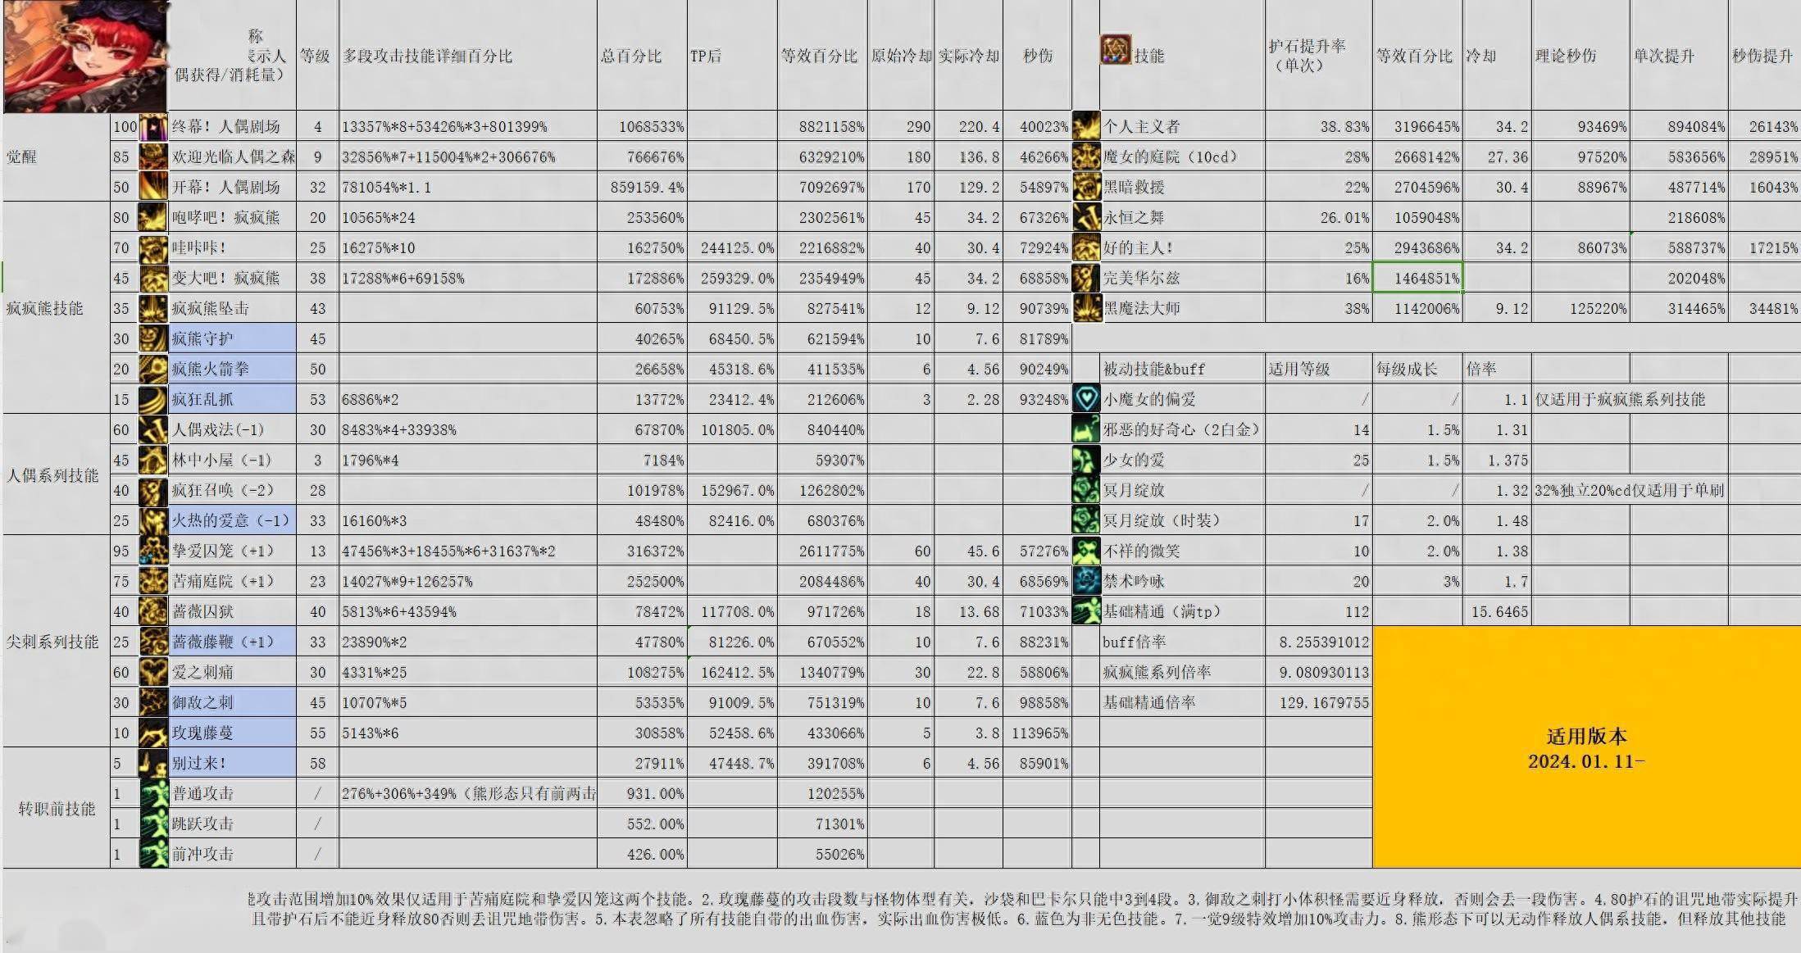Image resolution: width=1801 pixels, height=953 pixels.
Task: Select the 蔷薇藤鞭 skill icon
Action: [x=153, y=642]
